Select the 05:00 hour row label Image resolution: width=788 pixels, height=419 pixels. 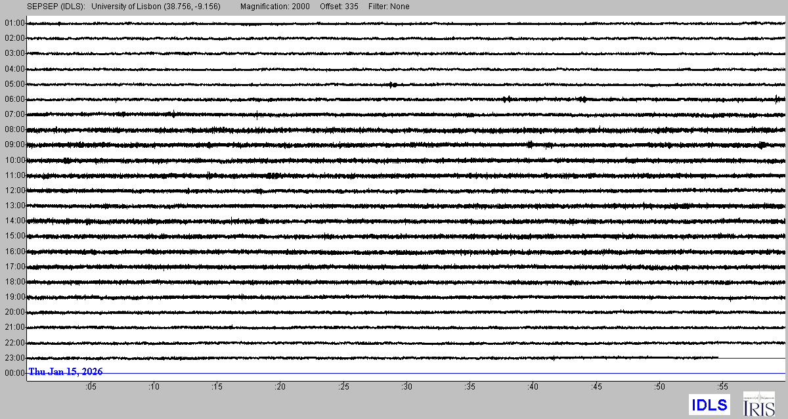pyautogui.click(x=14, y=84)
